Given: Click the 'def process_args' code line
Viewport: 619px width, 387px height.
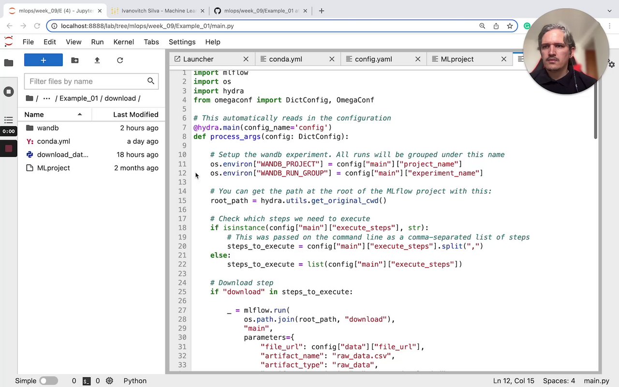Looking at the screenshot, I should point(271,136).
